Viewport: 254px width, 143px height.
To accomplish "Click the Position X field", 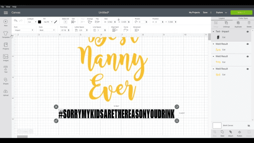I will [159, 22].
